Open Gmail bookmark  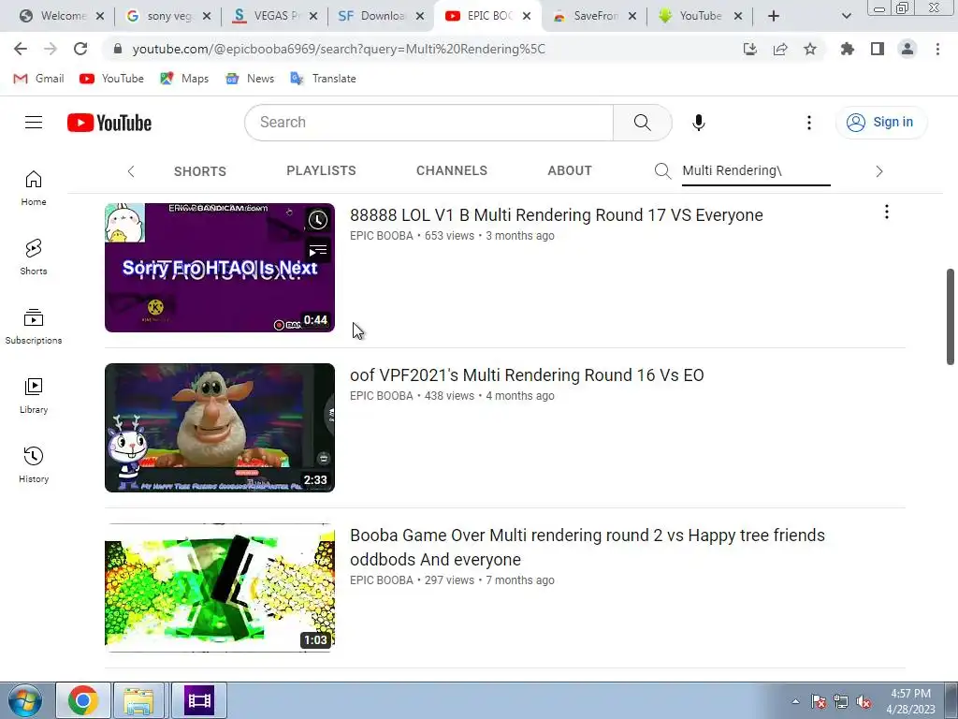[x=38, y=79]
